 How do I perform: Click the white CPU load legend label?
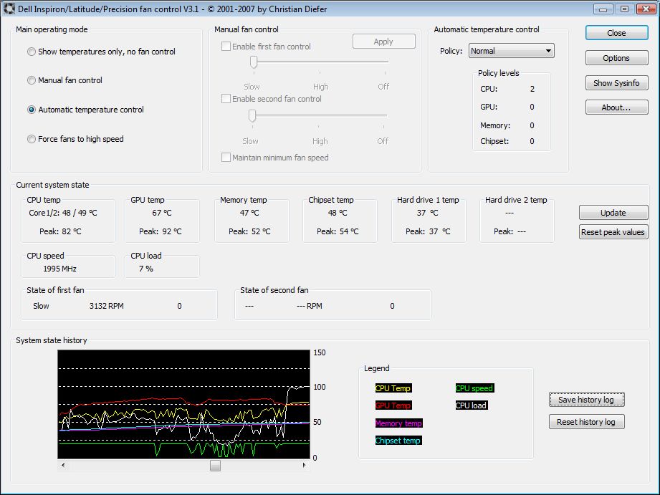pos(472,405)
